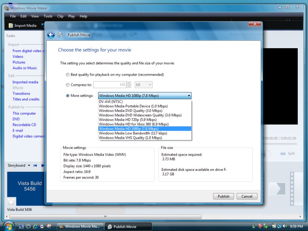
Task: Click the Recordable CD publish link
Action: (x=24, y=125)
